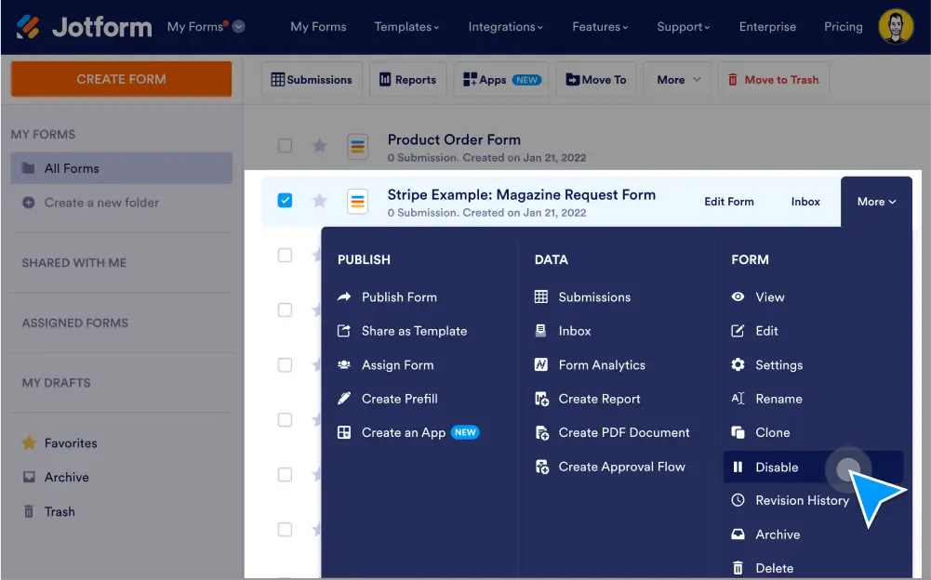Image resolution: width=931 pixels, height=580 pixels.
Task: Select Disable from the form menu
Action: [x=777, y=468]
